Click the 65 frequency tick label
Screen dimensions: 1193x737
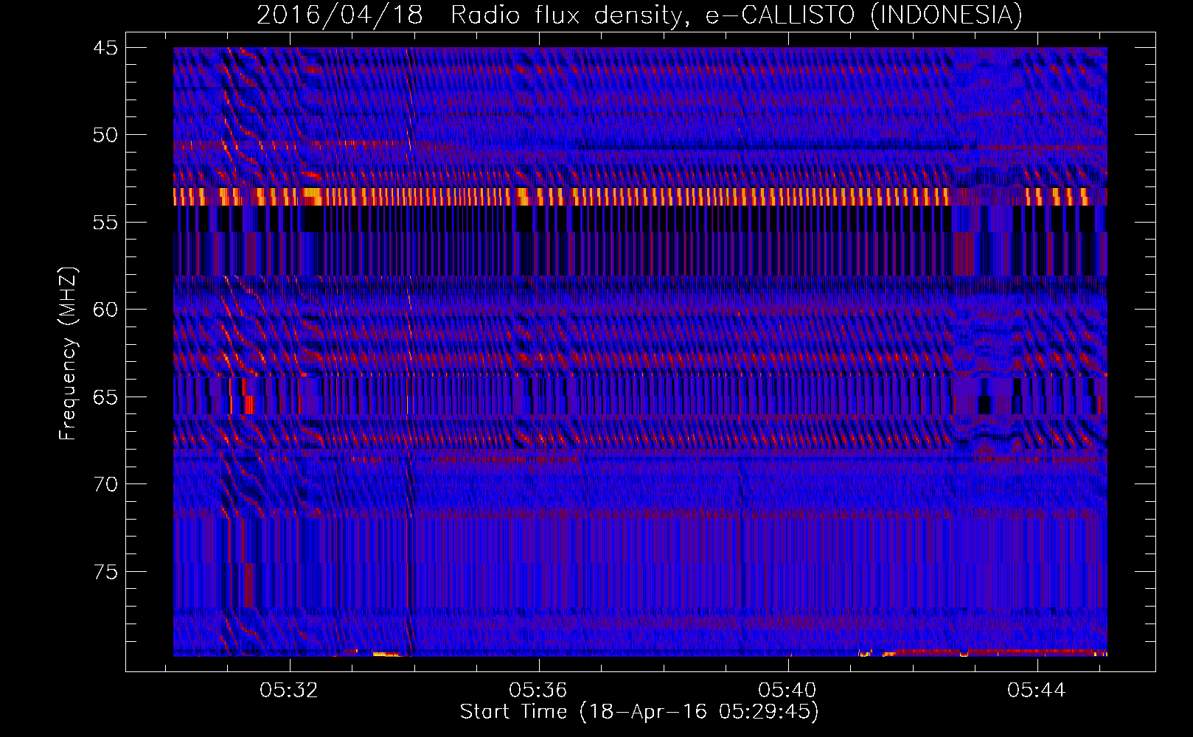105,397
